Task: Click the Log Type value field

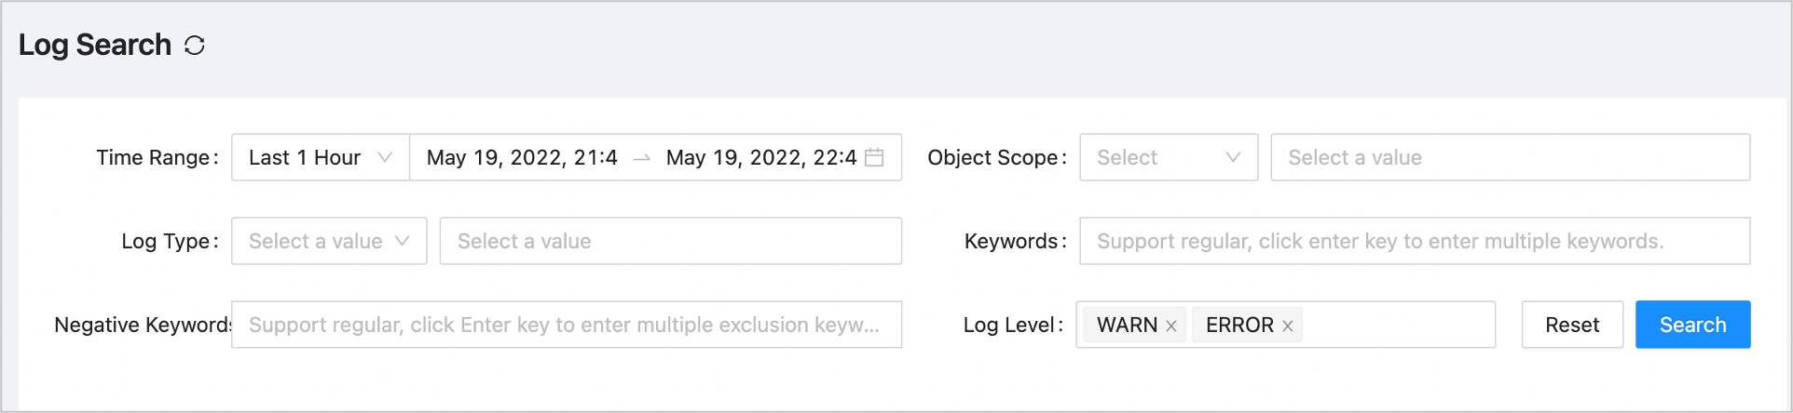Action: (670, 241)
